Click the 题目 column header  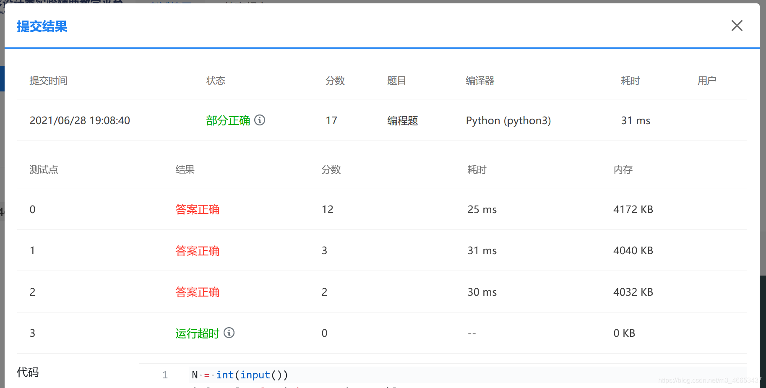(x=396, y=81)
